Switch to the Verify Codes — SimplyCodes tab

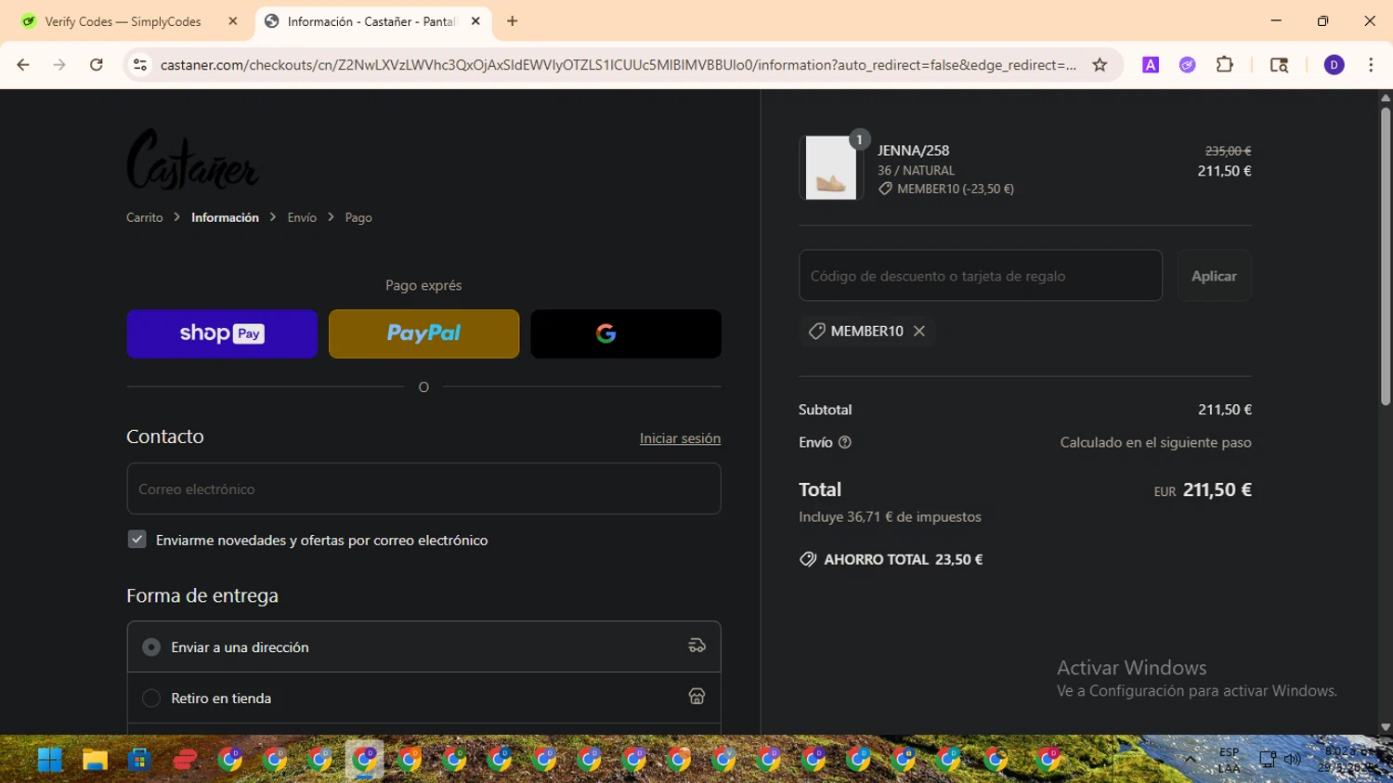(x=124, y=21)
